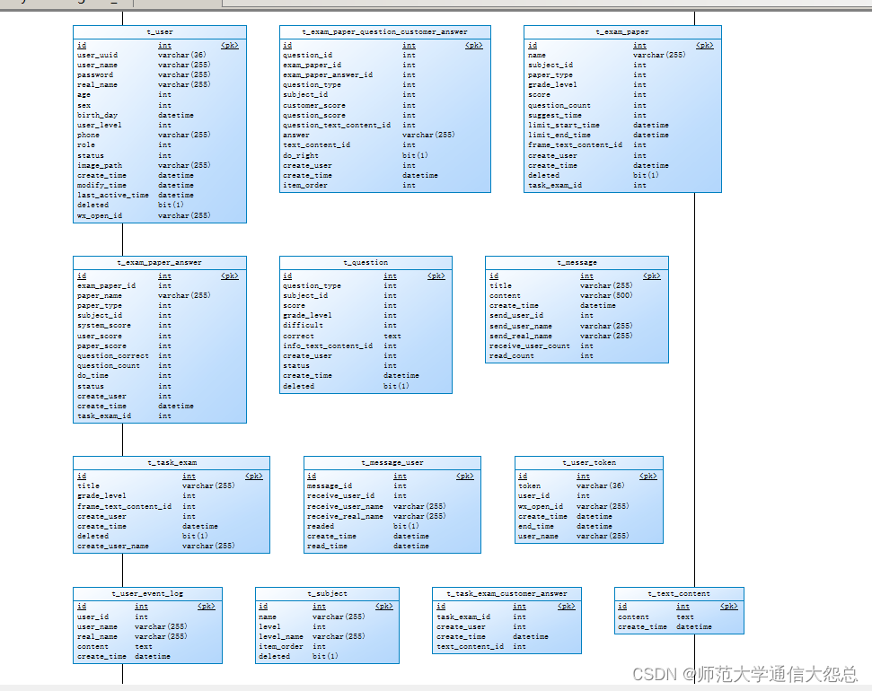The height and width of the screenshot is (691, 872).
Task: Select the t_message_user table title
Action: [392, 462]
